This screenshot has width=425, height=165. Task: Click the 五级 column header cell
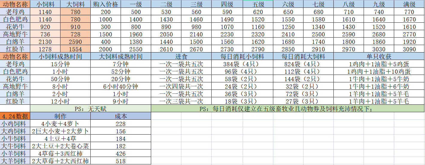tap(258, 4)
